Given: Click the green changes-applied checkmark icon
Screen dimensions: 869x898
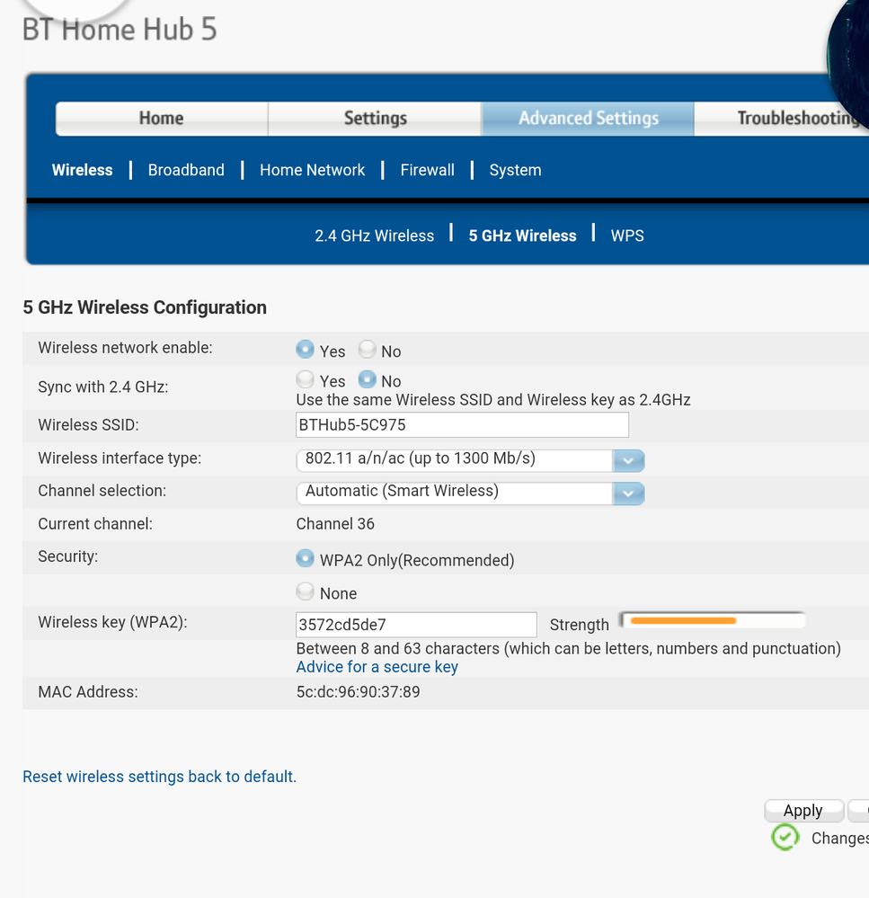Looking at the screenshot, I should pos(785,837).
